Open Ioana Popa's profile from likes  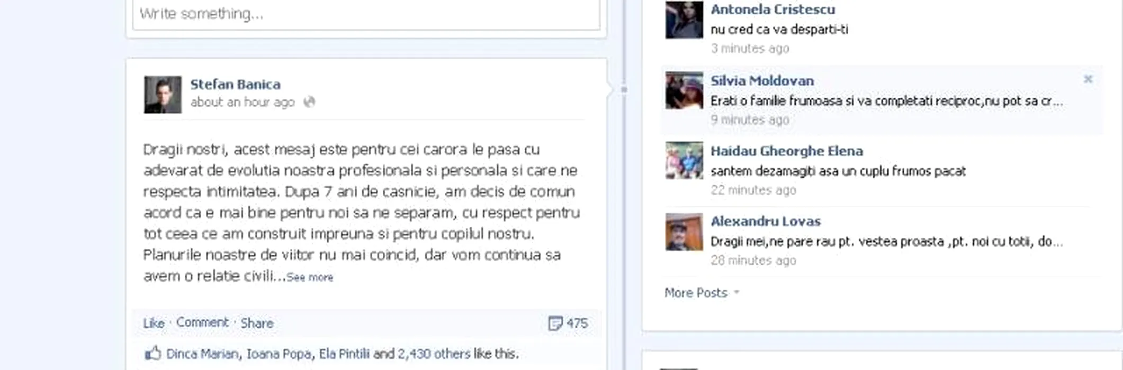click(x=279, y=354)
